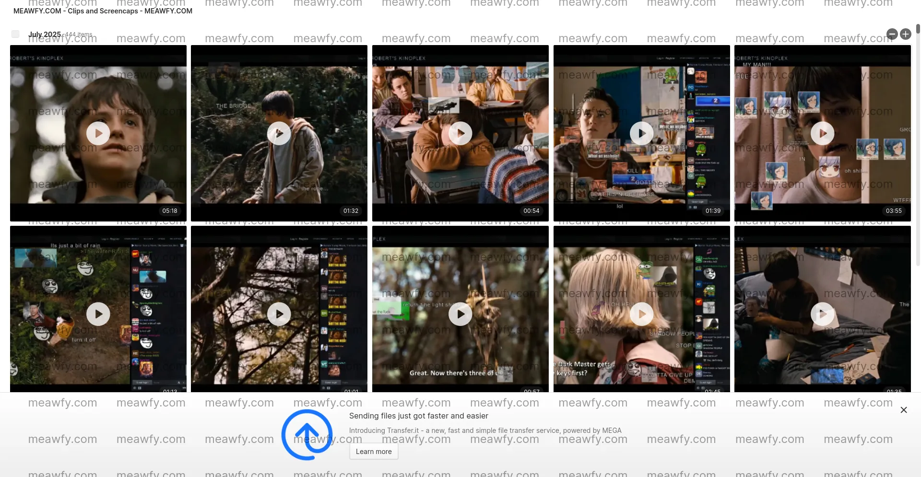Click the "Learn more" button about Transfer.it
The height and width of the screenshot is (477, 921).
click(373, 451)
